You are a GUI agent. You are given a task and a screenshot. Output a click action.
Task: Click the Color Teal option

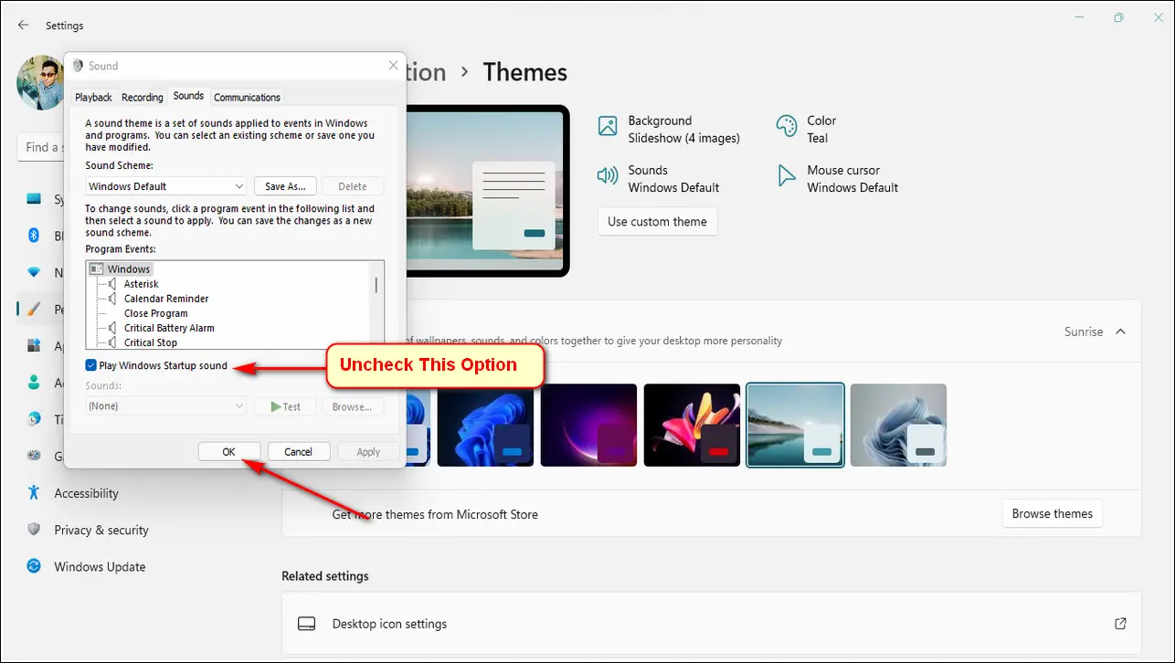click(x=806, y=129)
